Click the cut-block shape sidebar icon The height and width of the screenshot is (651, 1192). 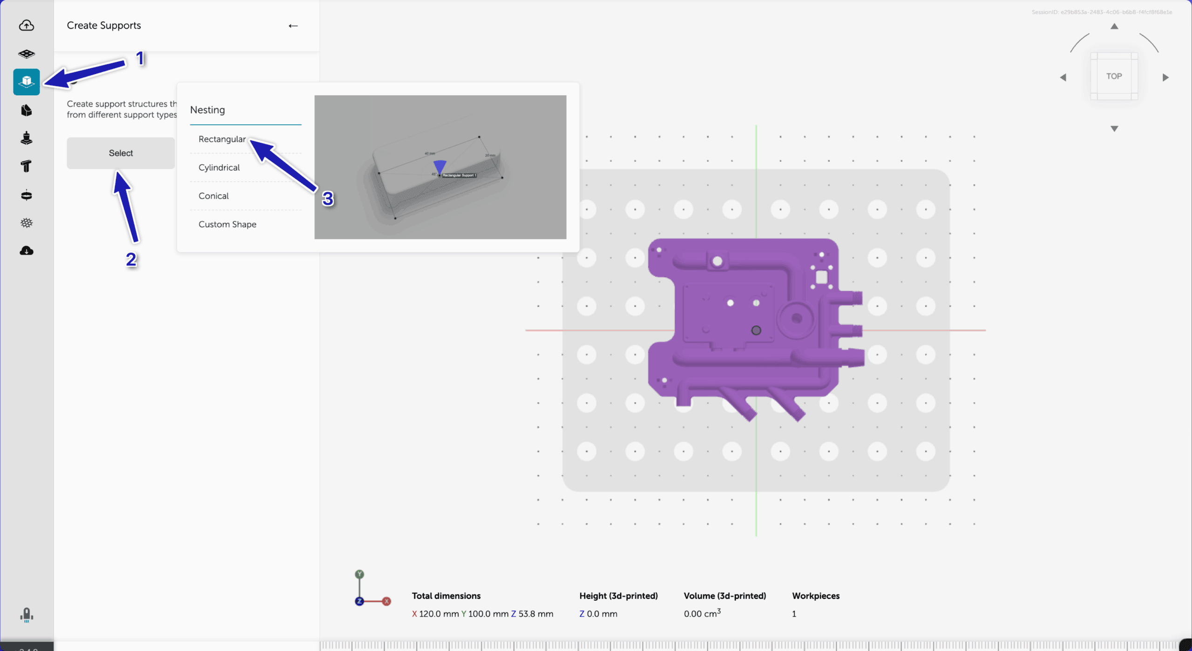27,110
